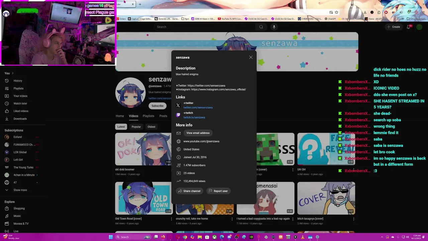Expand the You section chevron
Screen dimensions: 428x241
pos(13,73)
